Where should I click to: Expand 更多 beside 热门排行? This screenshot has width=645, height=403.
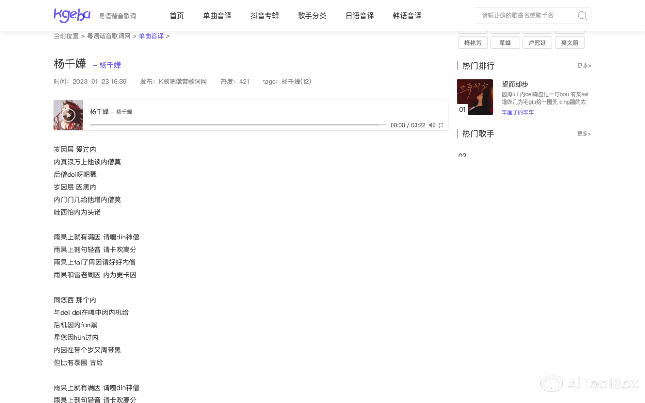point(584,66)
